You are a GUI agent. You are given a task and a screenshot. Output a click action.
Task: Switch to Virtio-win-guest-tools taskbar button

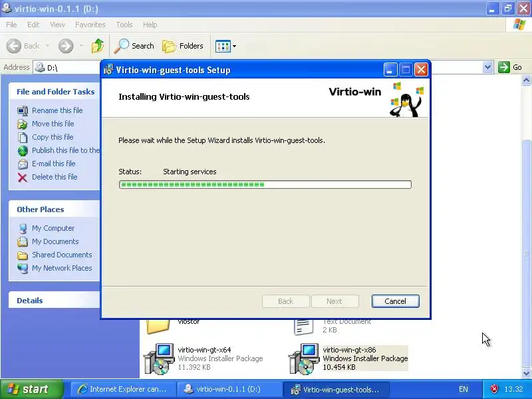336,389
